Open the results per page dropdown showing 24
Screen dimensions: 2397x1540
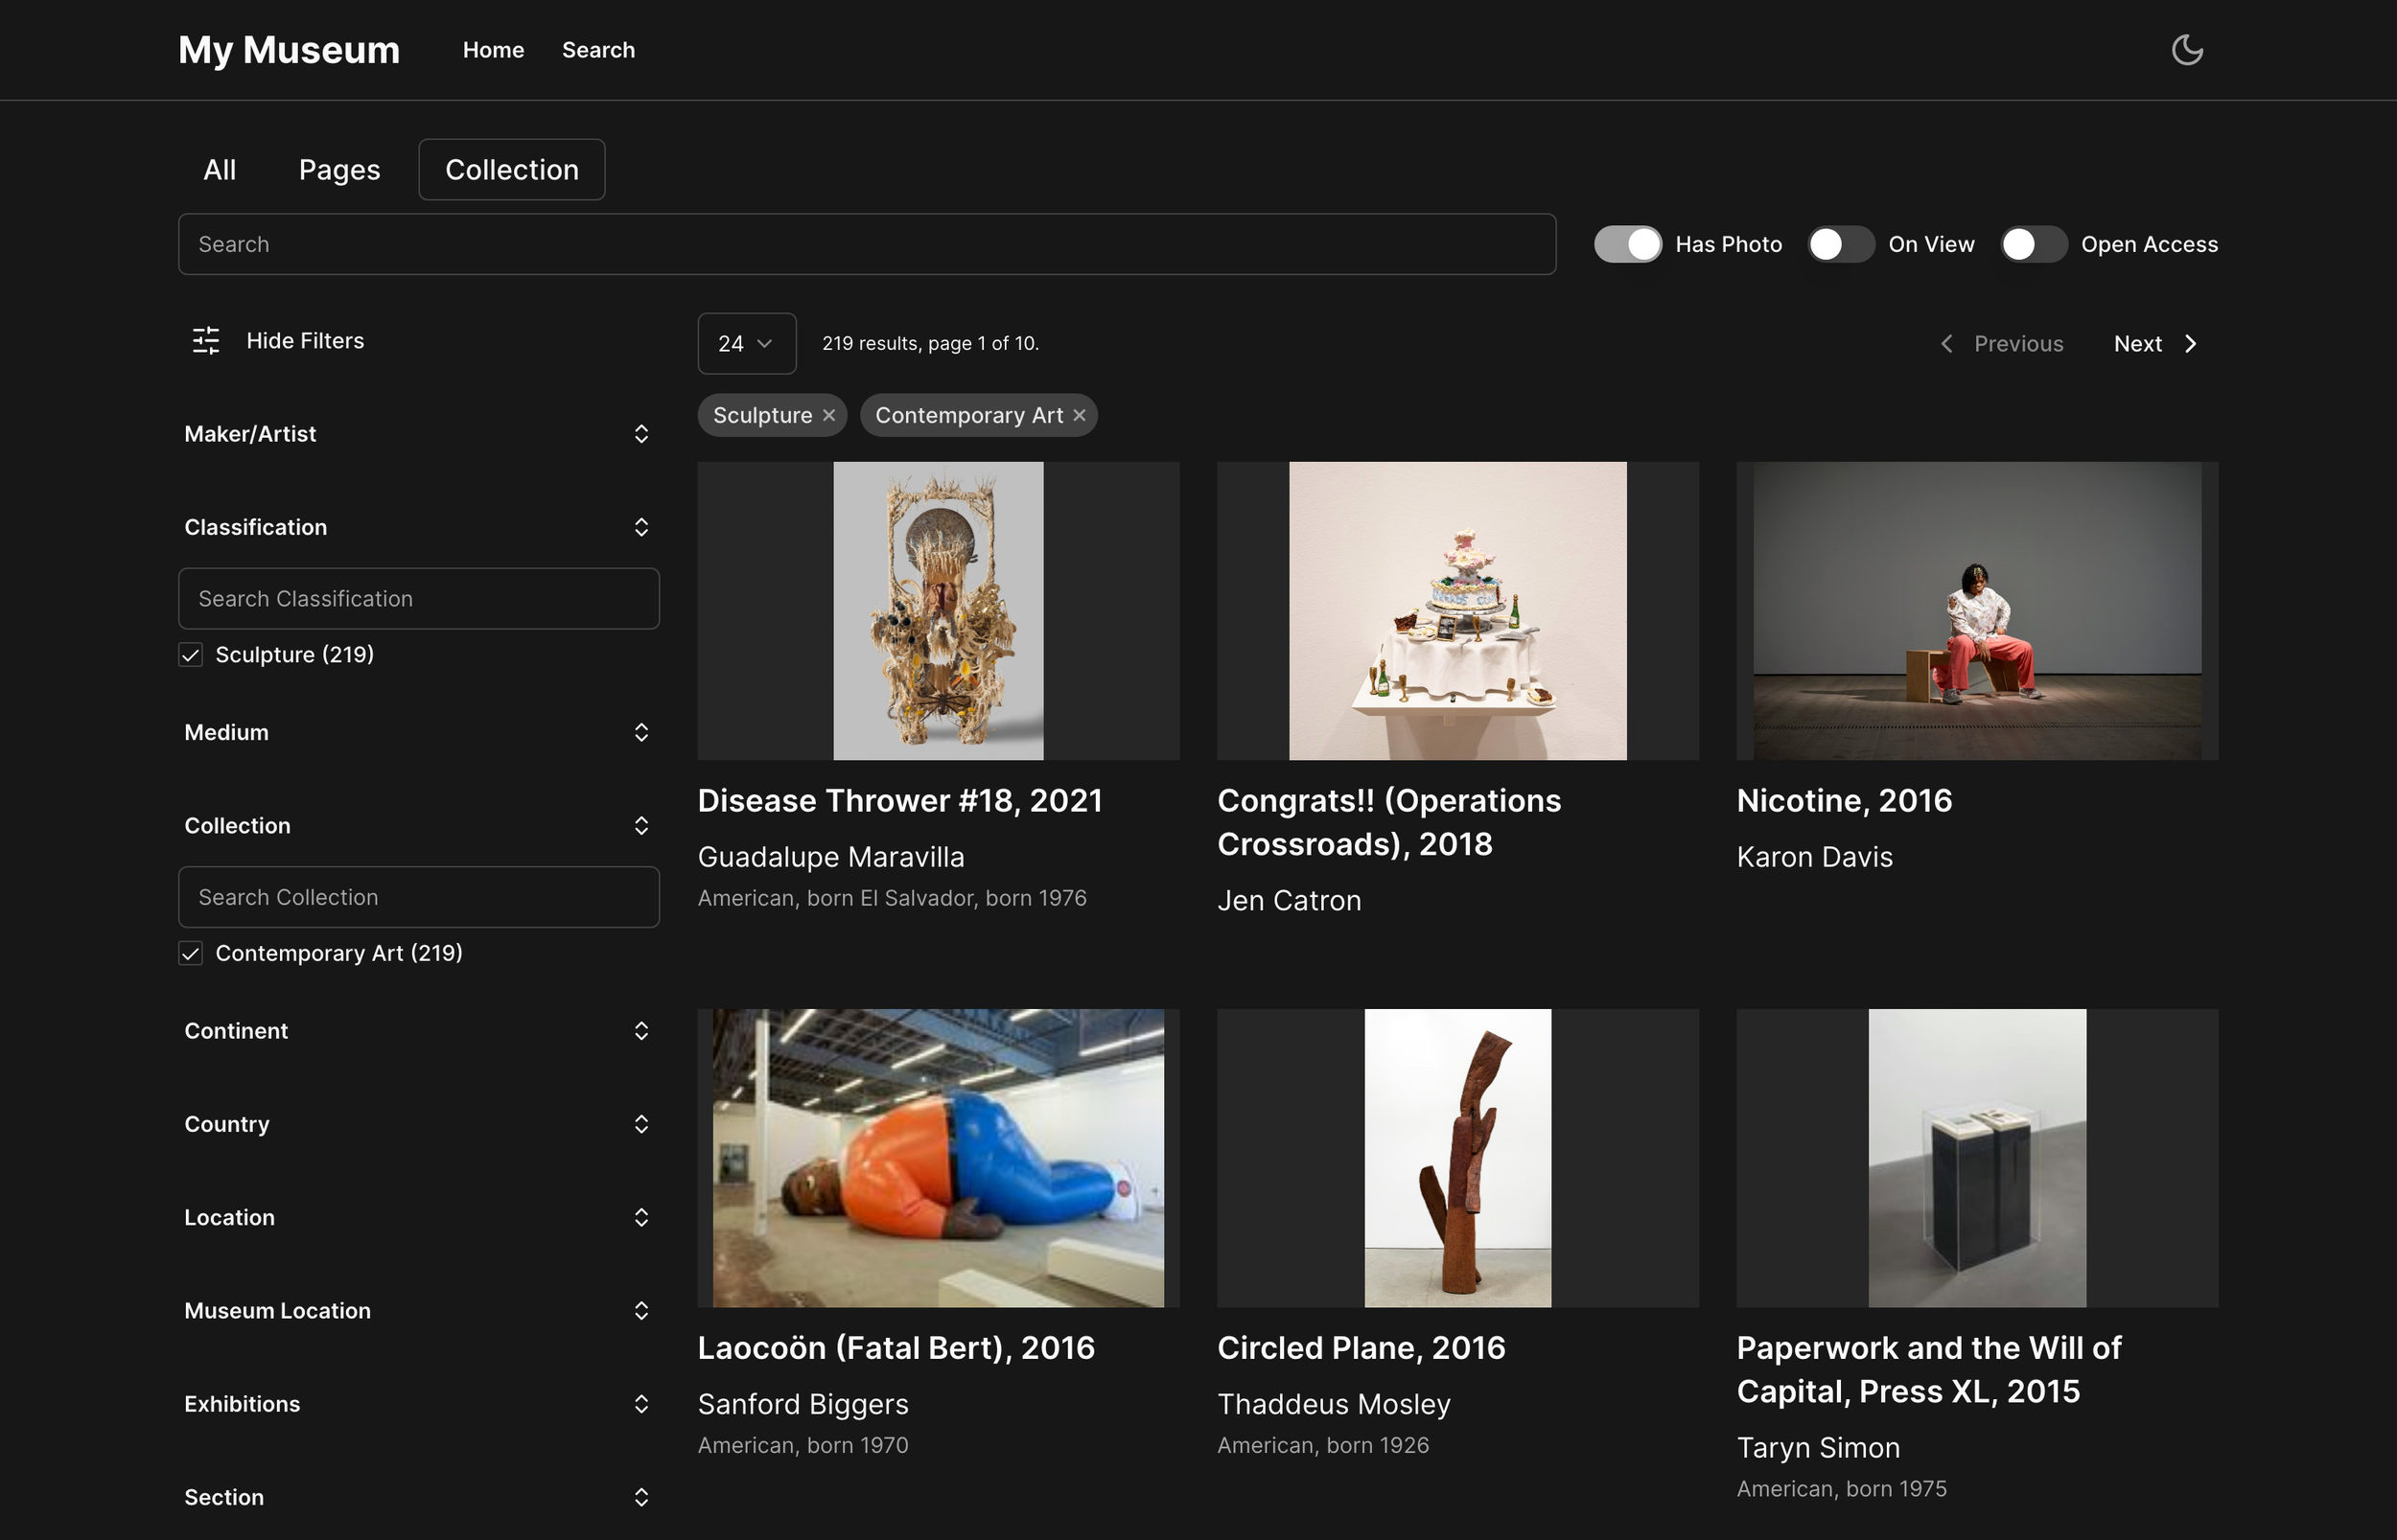click(746, 343)
